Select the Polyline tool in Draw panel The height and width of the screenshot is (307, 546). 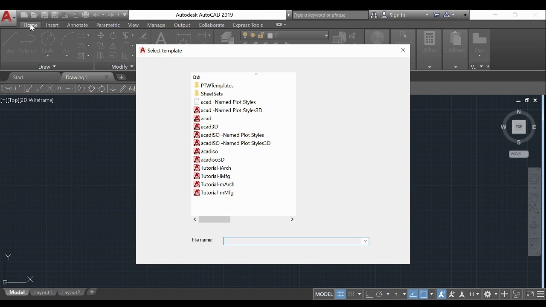[28, 43]
